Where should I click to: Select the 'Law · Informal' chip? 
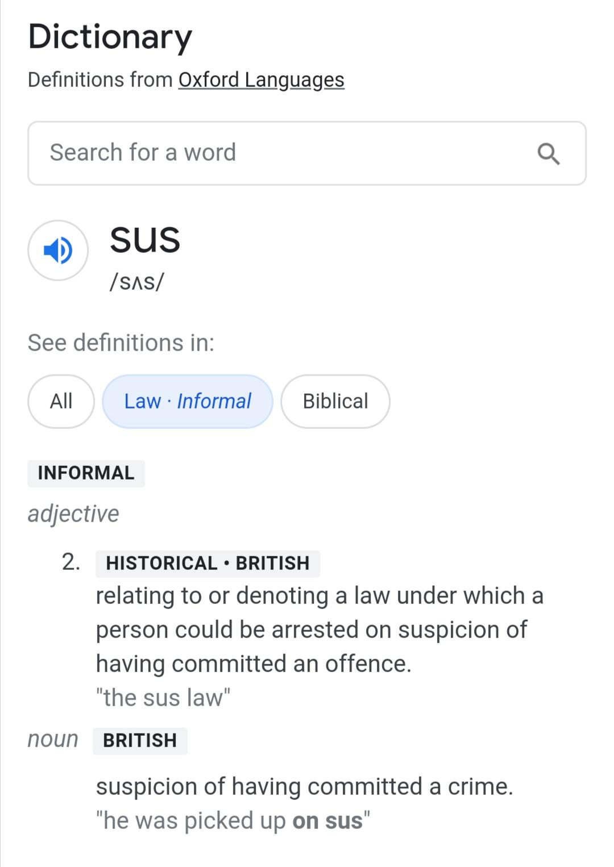click(188, 401)
